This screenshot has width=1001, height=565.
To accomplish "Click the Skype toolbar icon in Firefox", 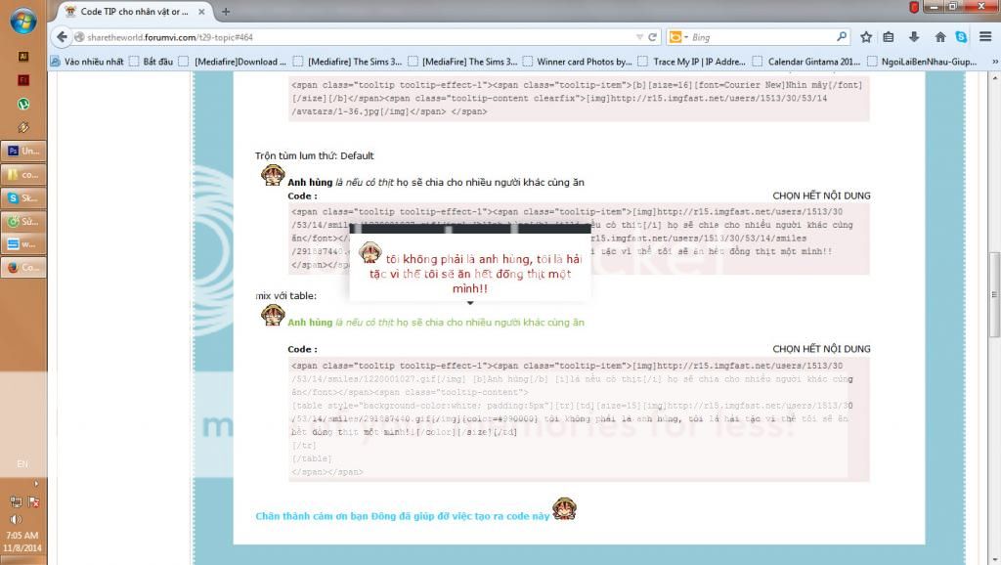I will point(961,37).
